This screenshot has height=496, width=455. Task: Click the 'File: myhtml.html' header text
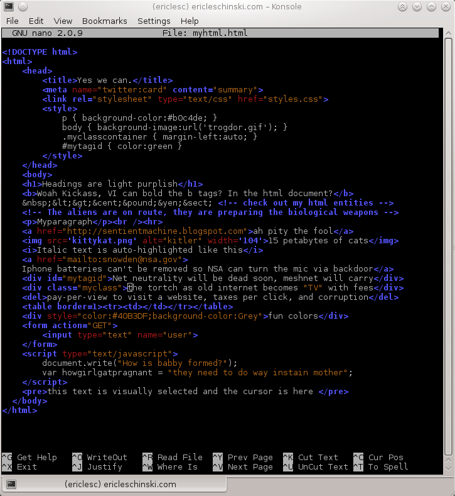[205, 33]
